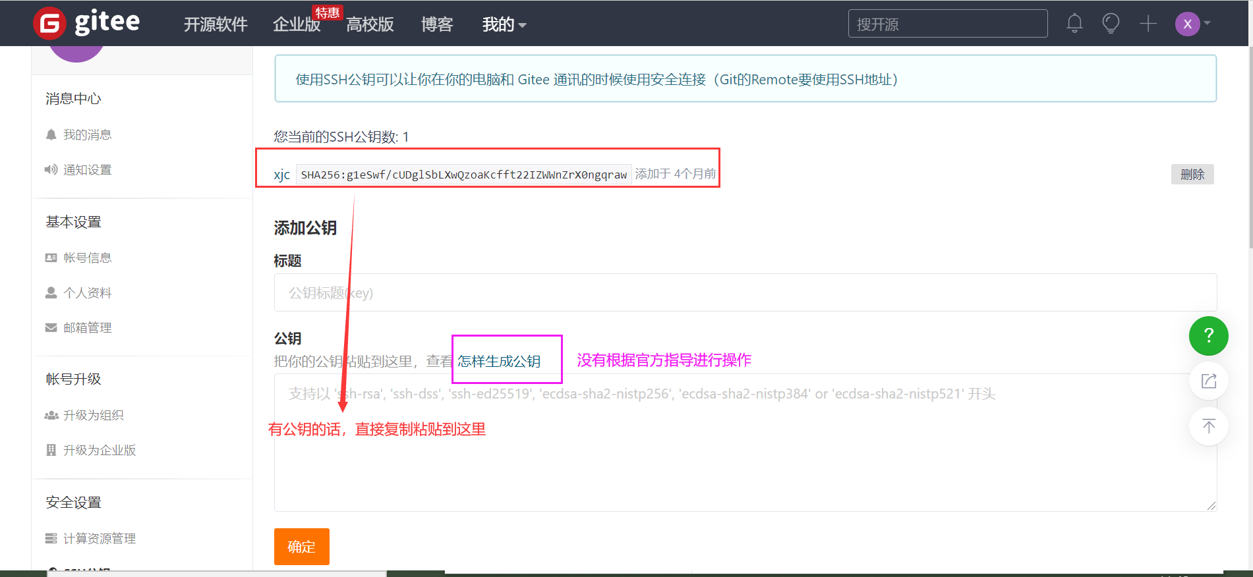Click the orange 确定 button
Viewport: 1253px width, 577px height.
point(302,547)
